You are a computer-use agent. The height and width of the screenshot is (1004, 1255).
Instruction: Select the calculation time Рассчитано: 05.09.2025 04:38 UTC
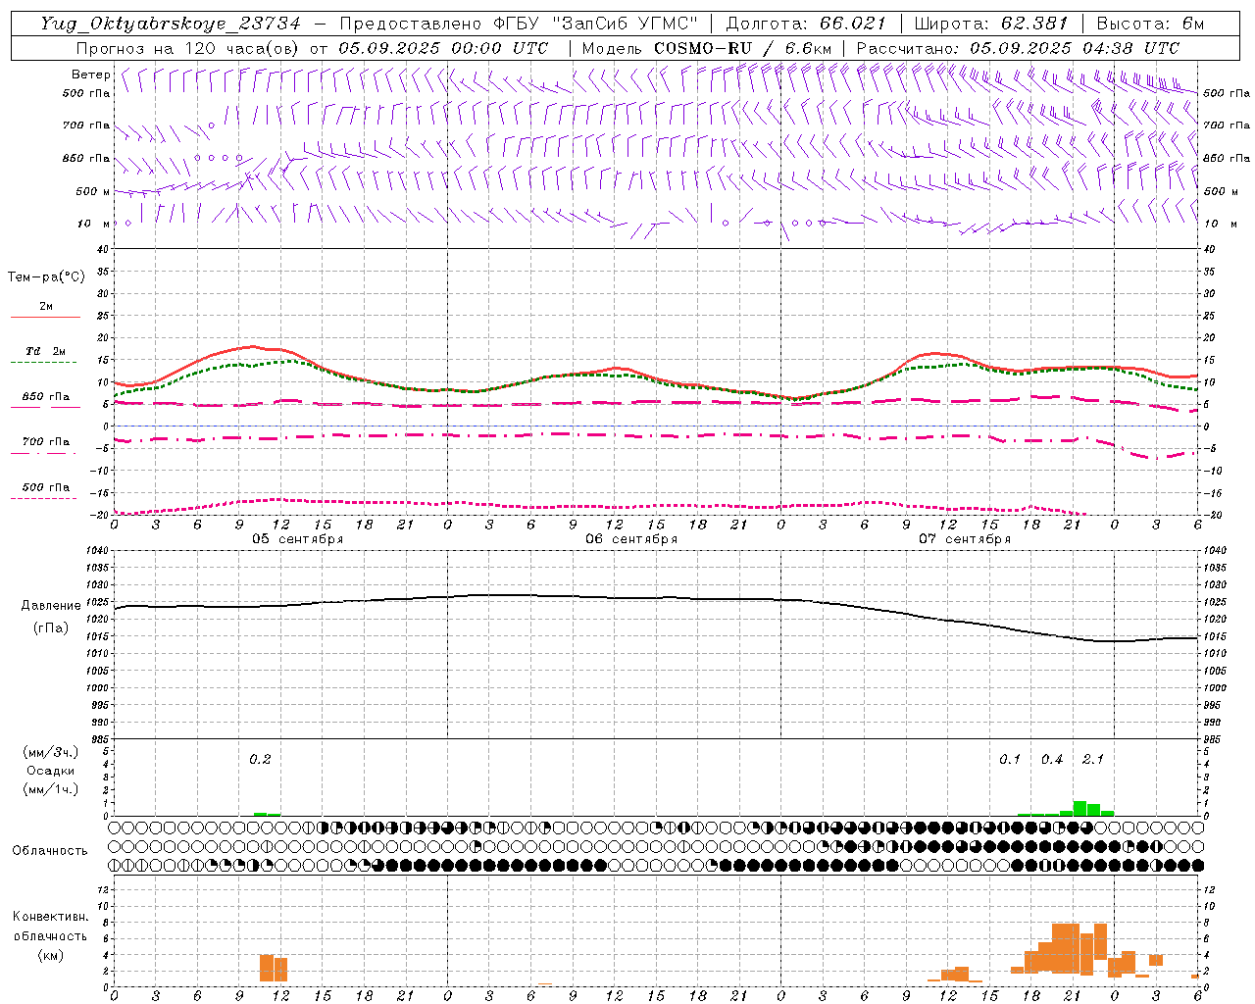[1018, 48]
